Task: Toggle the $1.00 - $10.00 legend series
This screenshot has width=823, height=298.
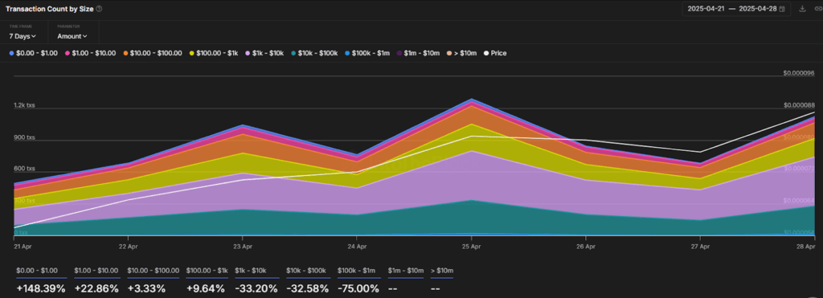Action: coord(90,53)
